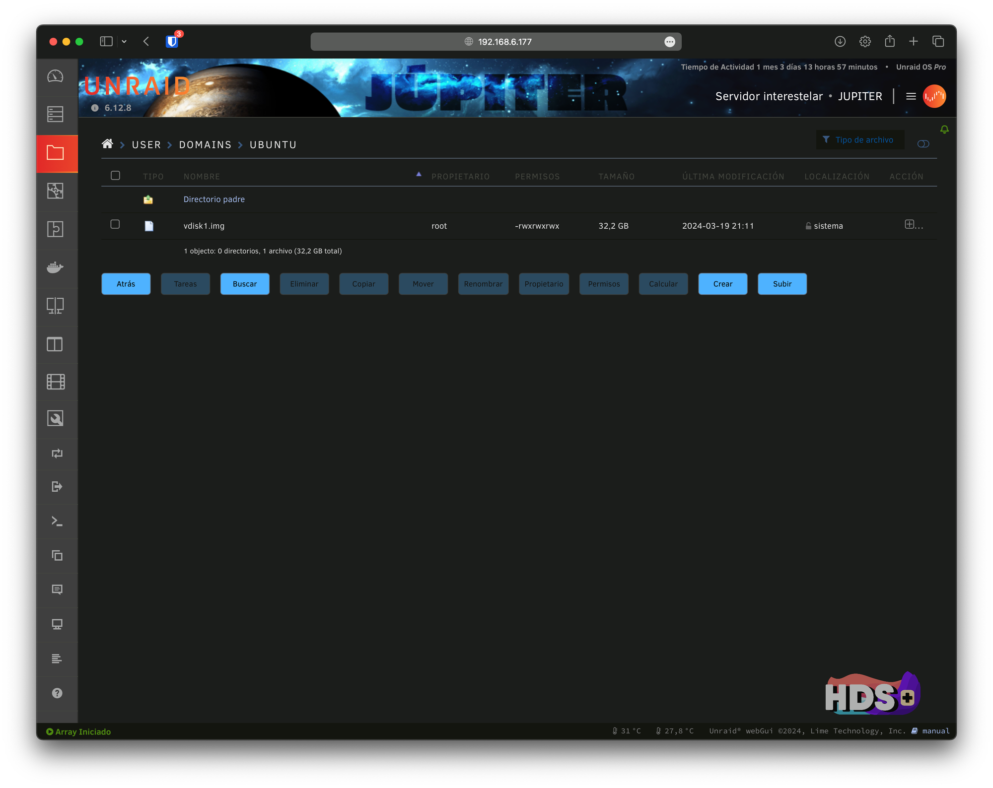993x788 pixels.
Task: Open the feedback speech bubble icon
Action: 57,590
